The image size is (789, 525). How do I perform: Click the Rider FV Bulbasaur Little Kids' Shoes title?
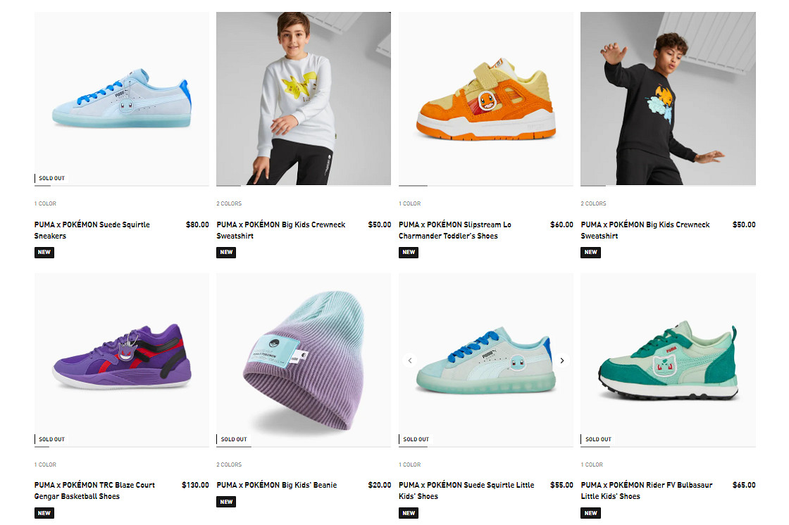pyautogui.click(x=647, y=491)
